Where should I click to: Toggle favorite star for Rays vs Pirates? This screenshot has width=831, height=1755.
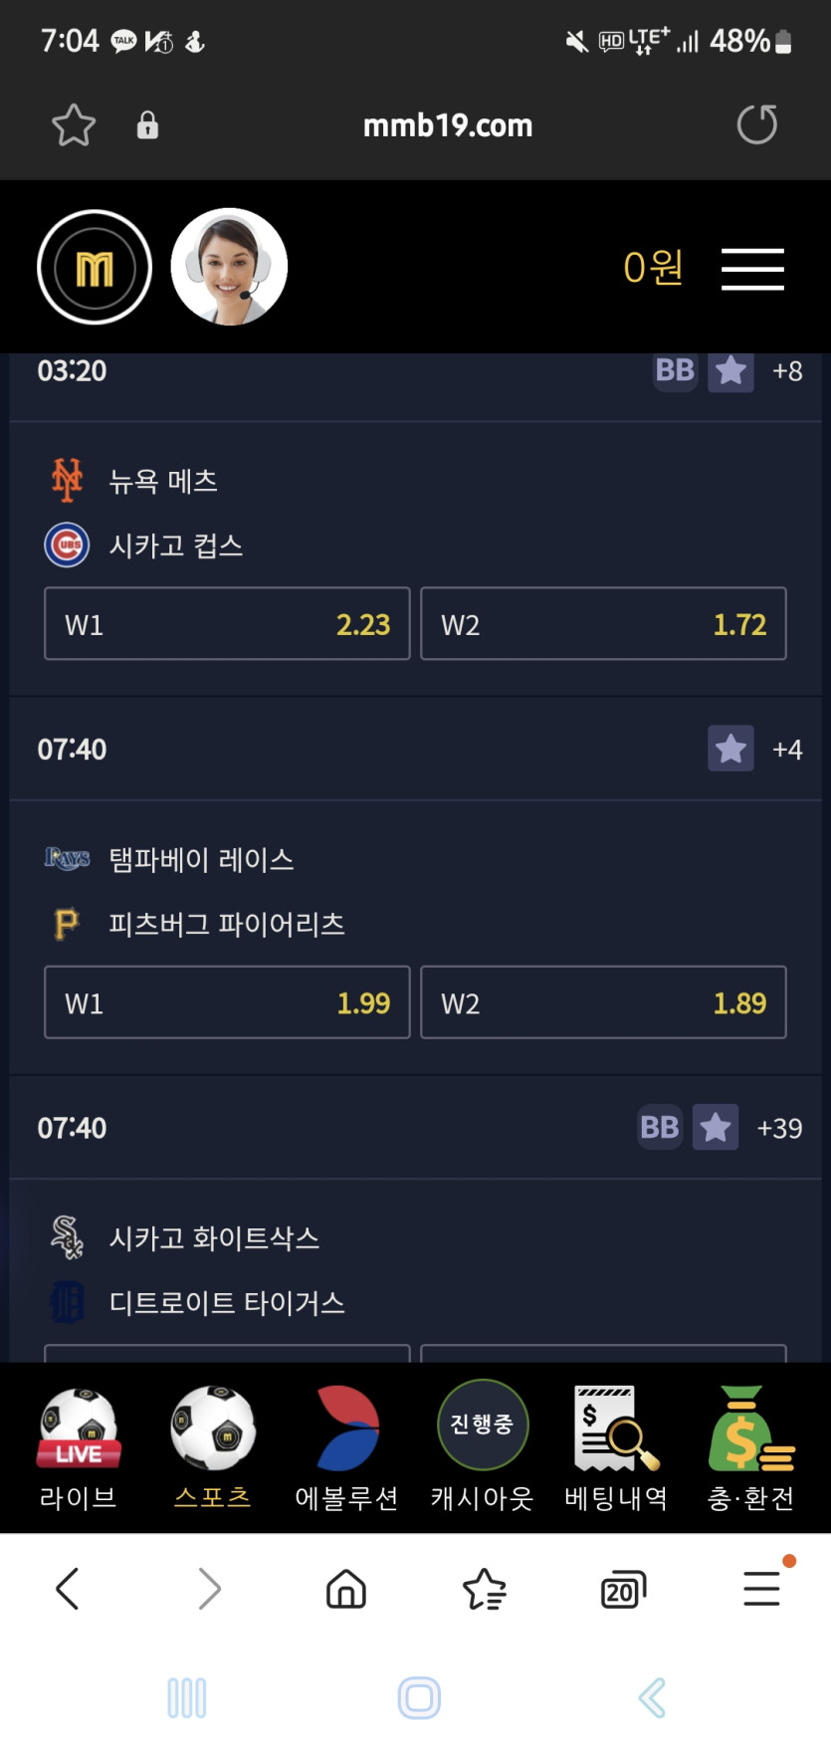pyautogui.click(x=730, y=749)
